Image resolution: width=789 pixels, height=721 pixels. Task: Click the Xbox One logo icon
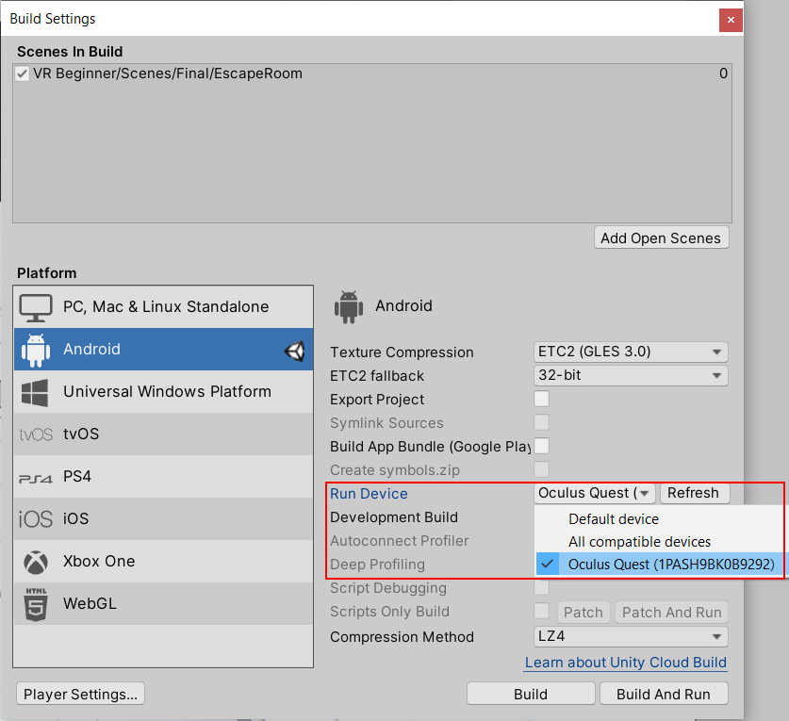36,562
